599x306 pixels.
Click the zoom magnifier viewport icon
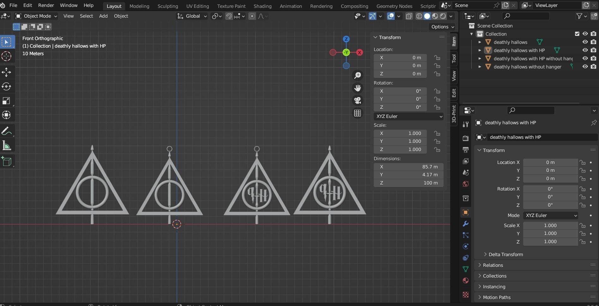point(358,75)
